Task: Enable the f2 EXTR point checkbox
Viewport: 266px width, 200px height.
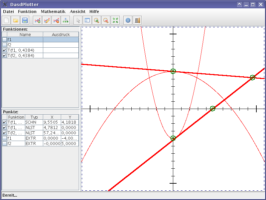Action: [x=4, y=144]
